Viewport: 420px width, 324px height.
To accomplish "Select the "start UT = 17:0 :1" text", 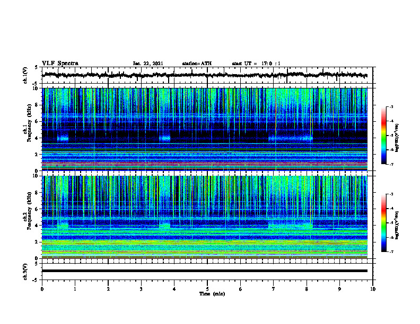I will [x=256, y=64].
